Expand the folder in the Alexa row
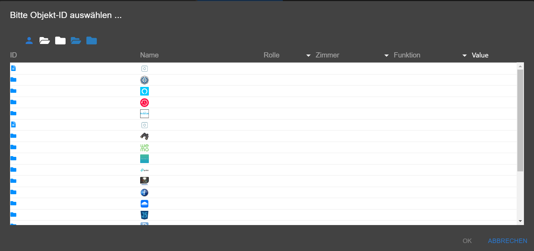The image size is (534, 251). [13, 91]
